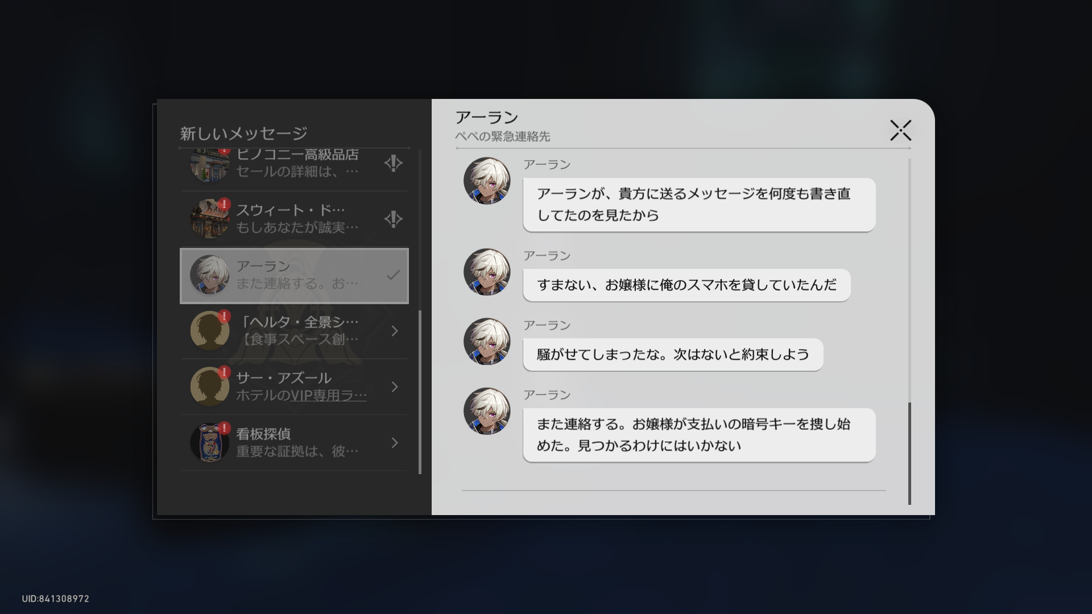Viewport: 1092px width, 614px height.
Task: Click chat panel vertical scrollbar thumb
Action: coord(909,453)
